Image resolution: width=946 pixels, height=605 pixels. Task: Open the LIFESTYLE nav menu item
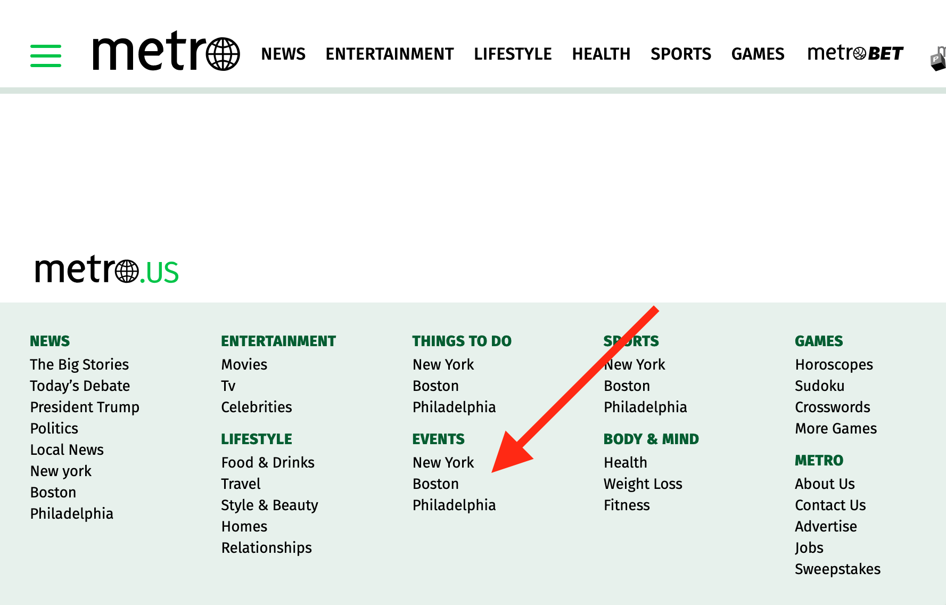coord(513,54)
